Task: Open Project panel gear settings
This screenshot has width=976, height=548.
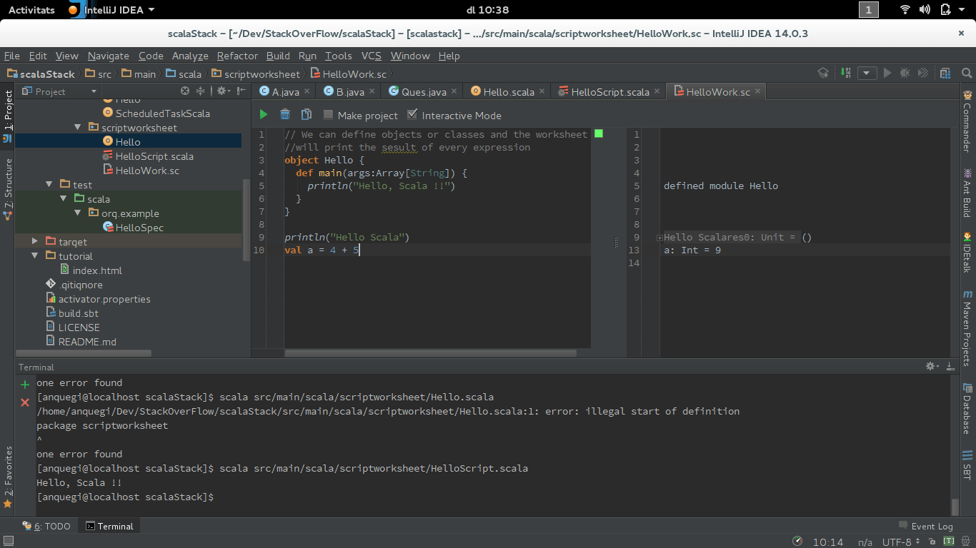Action: pyautogui.click(x=222, y=91)
